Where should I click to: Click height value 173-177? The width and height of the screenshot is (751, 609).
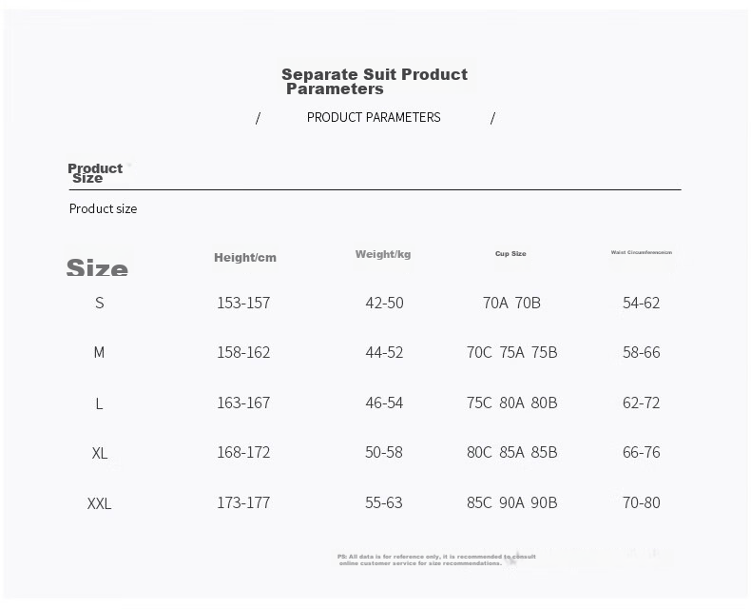(x=243, y=502)
